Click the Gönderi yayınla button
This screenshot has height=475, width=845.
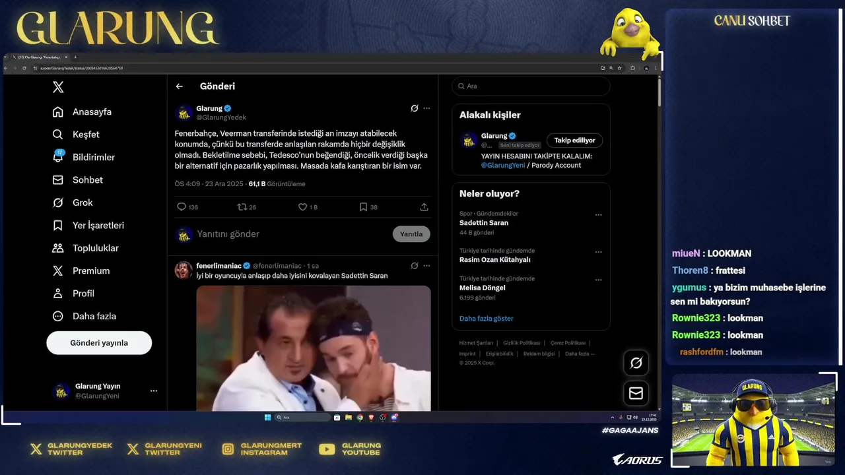pos(99,343)
